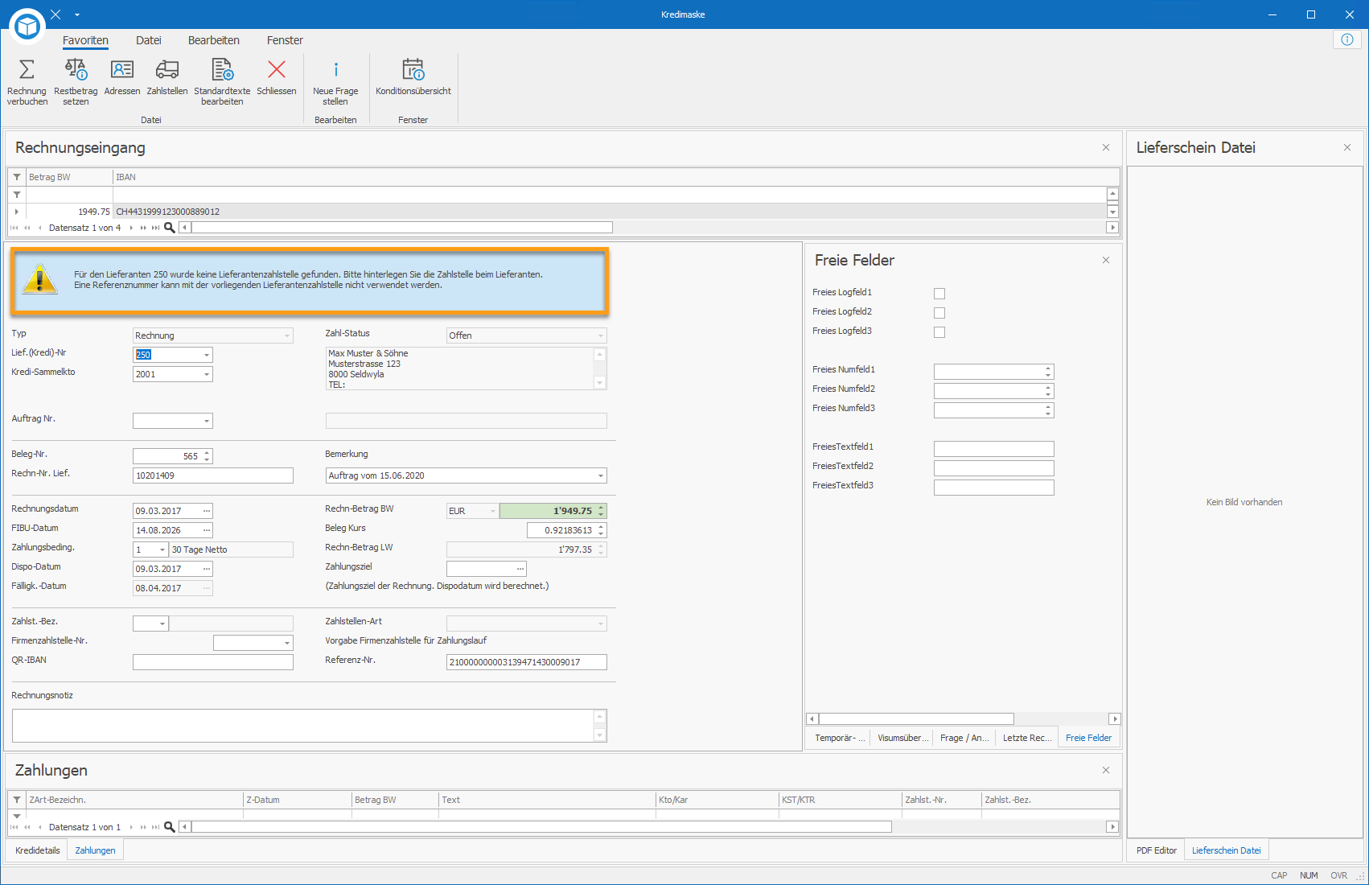The image size is (1369, 885).
Task: Close the Rechnungseingang panel
Action: pyautogui.click(x=1106, y=147)
